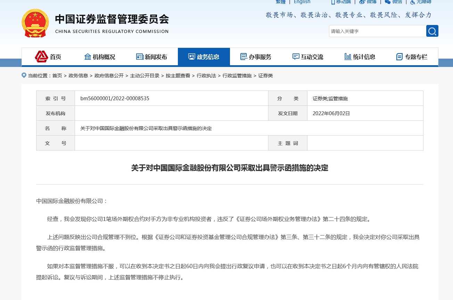Click the 专题专栏 document icon
453x300 pixels.
point(400,57)
